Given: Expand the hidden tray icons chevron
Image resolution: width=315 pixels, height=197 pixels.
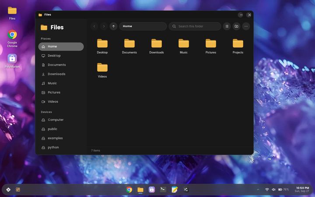Looking at the screenshot, I should point(258,190).
